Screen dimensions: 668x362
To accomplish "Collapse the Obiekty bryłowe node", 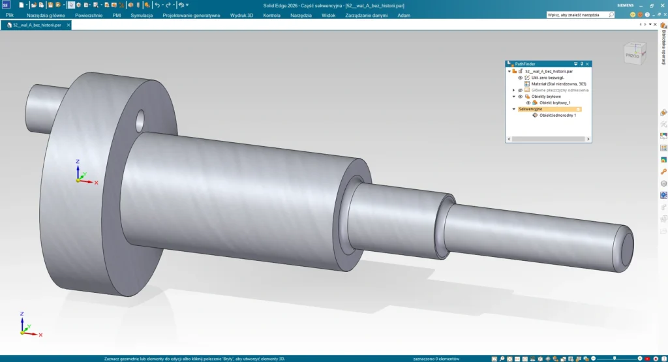I will point(513,97).
